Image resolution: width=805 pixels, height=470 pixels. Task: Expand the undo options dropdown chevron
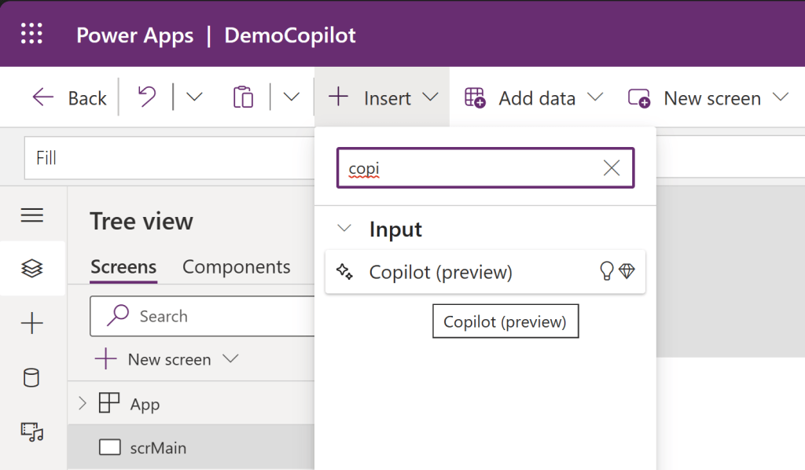tap(193, 97)
